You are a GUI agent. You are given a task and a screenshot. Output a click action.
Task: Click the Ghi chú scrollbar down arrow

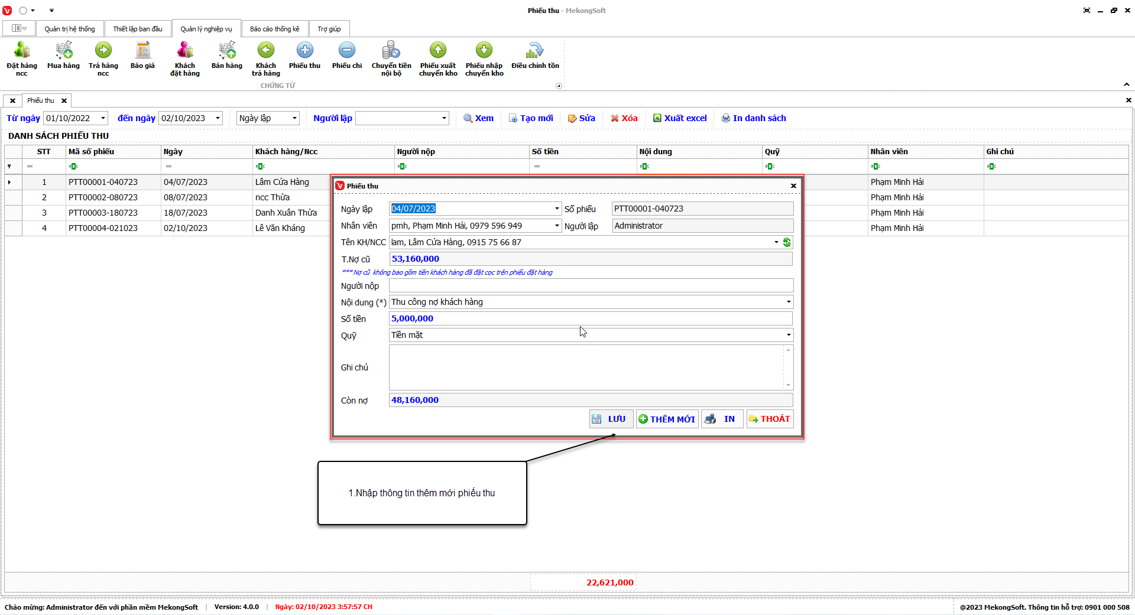click(x=788, y=385)
